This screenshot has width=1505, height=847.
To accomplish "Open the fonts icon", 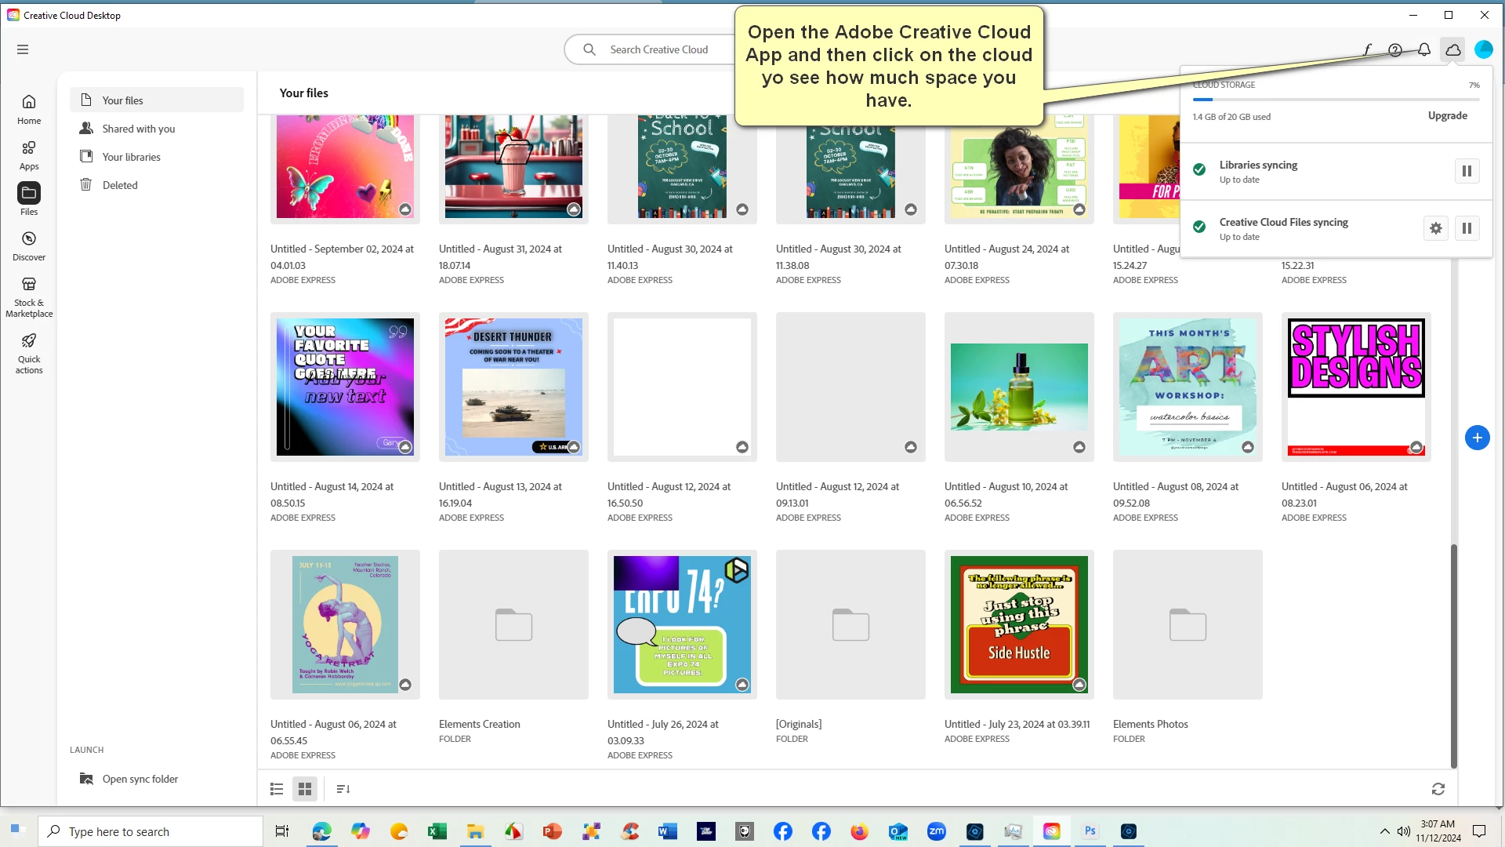I will click(1367, 49).
